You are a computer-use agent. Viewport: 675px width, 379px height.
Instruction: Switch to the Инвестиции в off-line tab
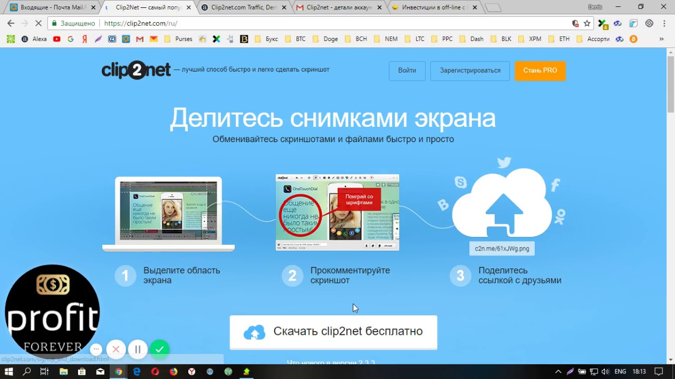430,7
